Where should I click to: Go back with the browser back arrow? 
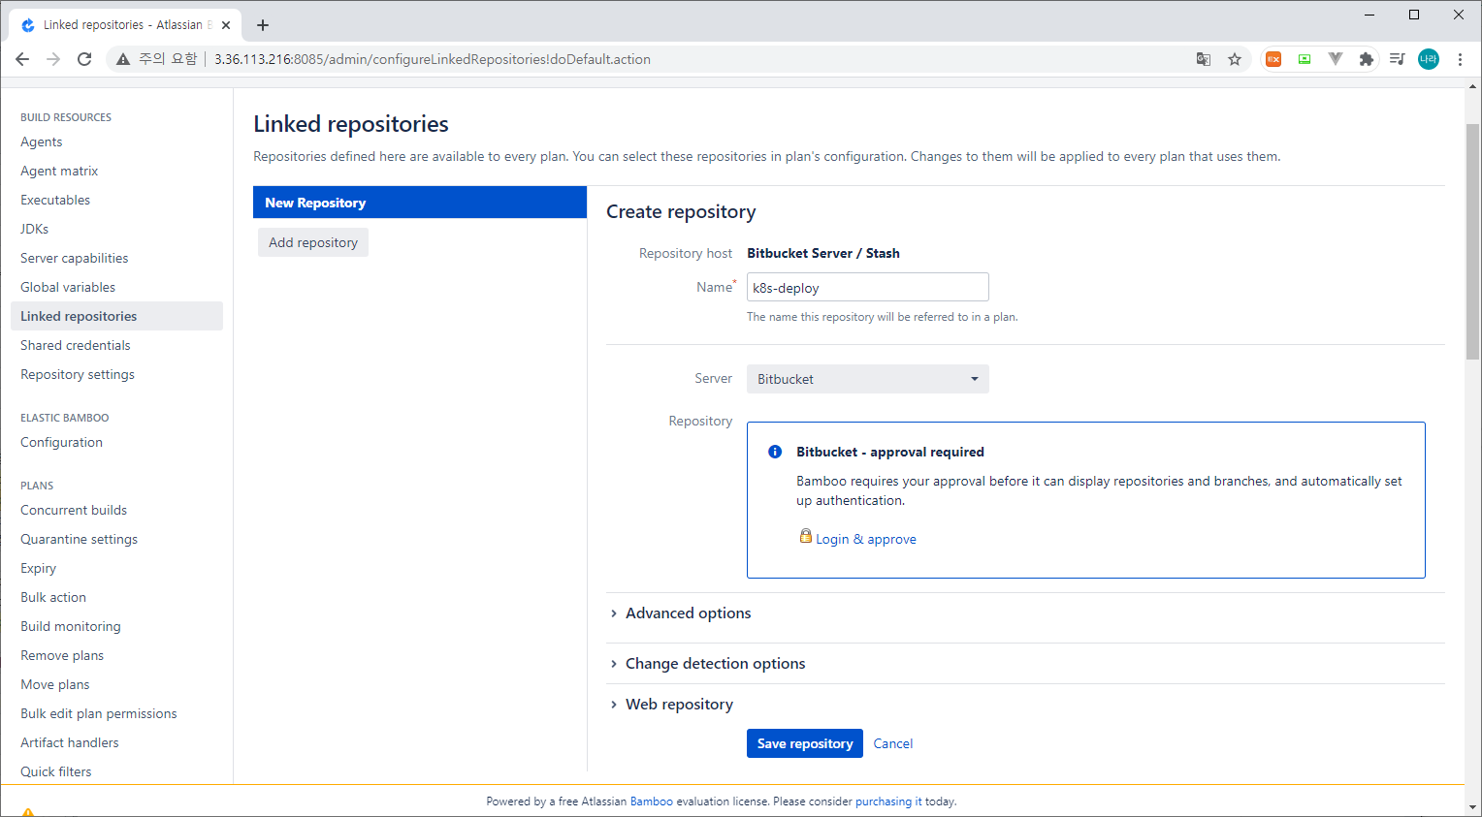coord(22,59)
